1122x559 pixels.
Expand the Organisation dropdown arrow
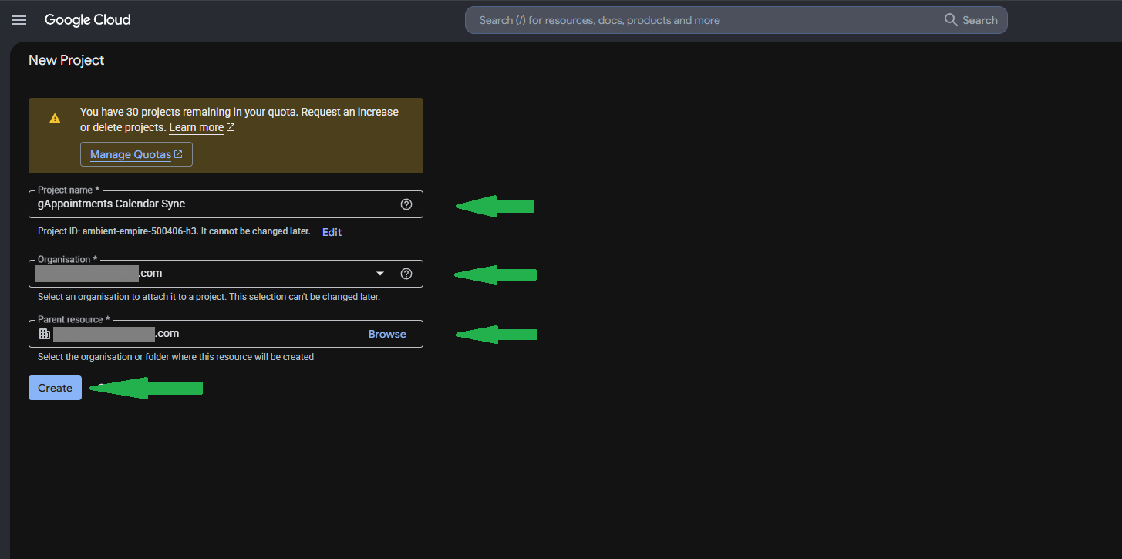[379, 274]
